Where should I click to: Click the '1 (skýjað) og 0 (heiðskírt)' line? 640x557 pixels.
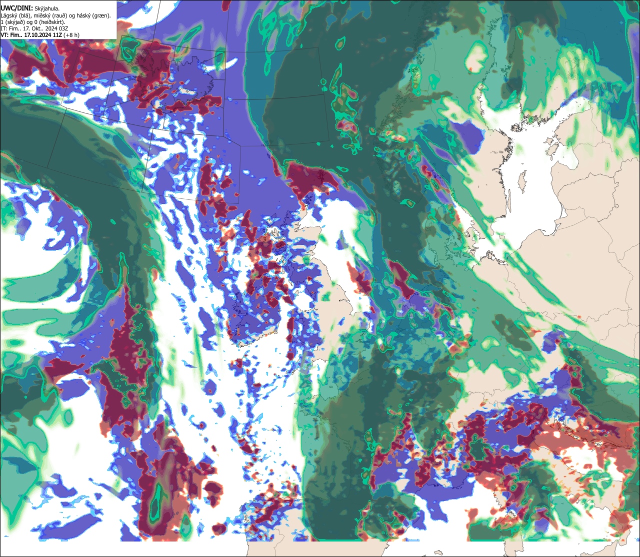(x=33, y=21)
